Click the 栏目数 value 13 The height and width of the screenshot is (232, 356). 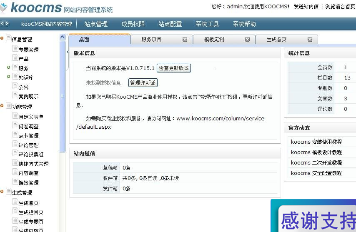click(x=347, y=78)
